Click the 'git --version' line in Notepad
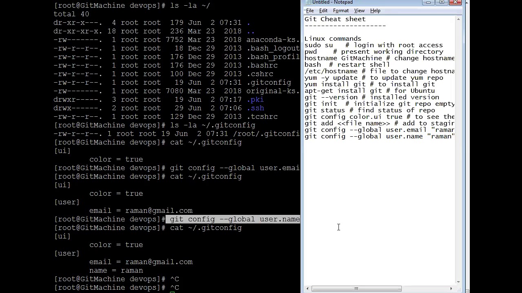 click(x=372, y=97)
